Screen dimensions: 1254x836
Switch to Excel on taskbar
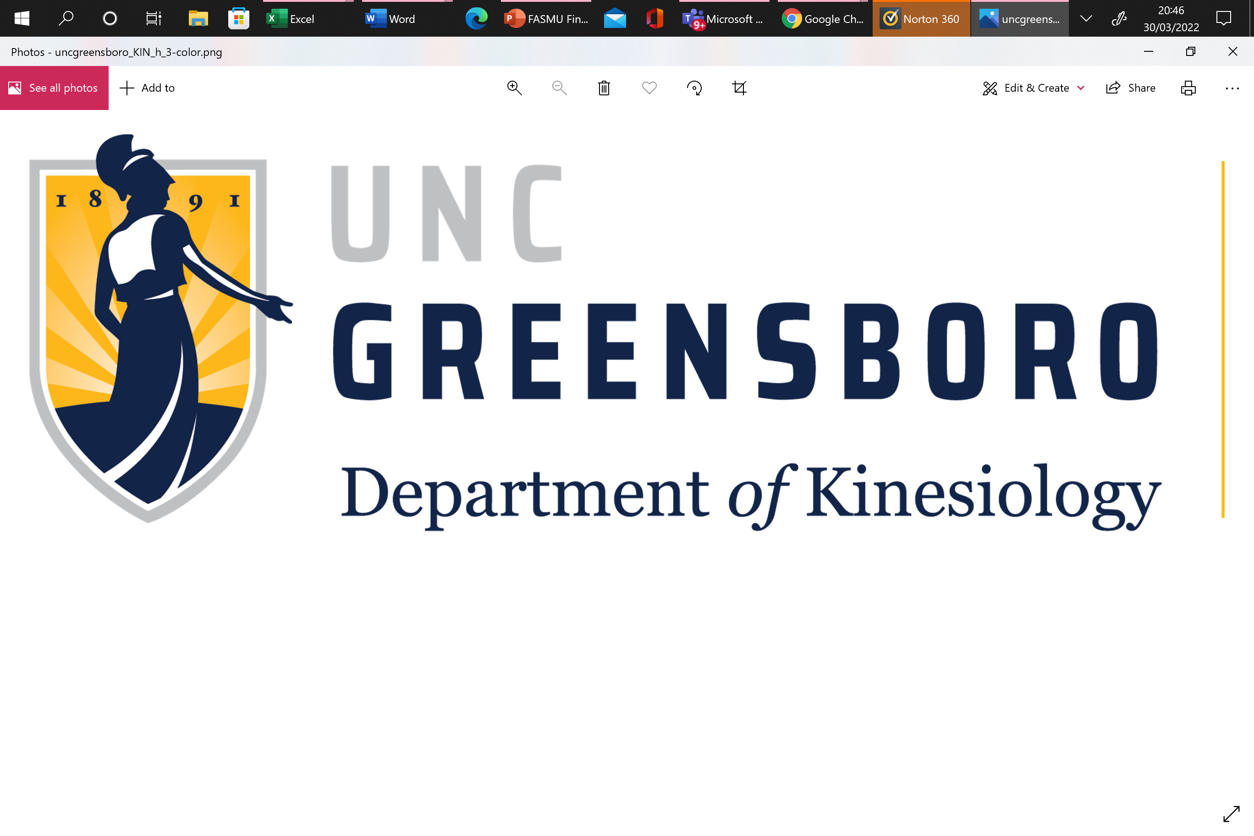pyautogui.click(x=308, y=19)
